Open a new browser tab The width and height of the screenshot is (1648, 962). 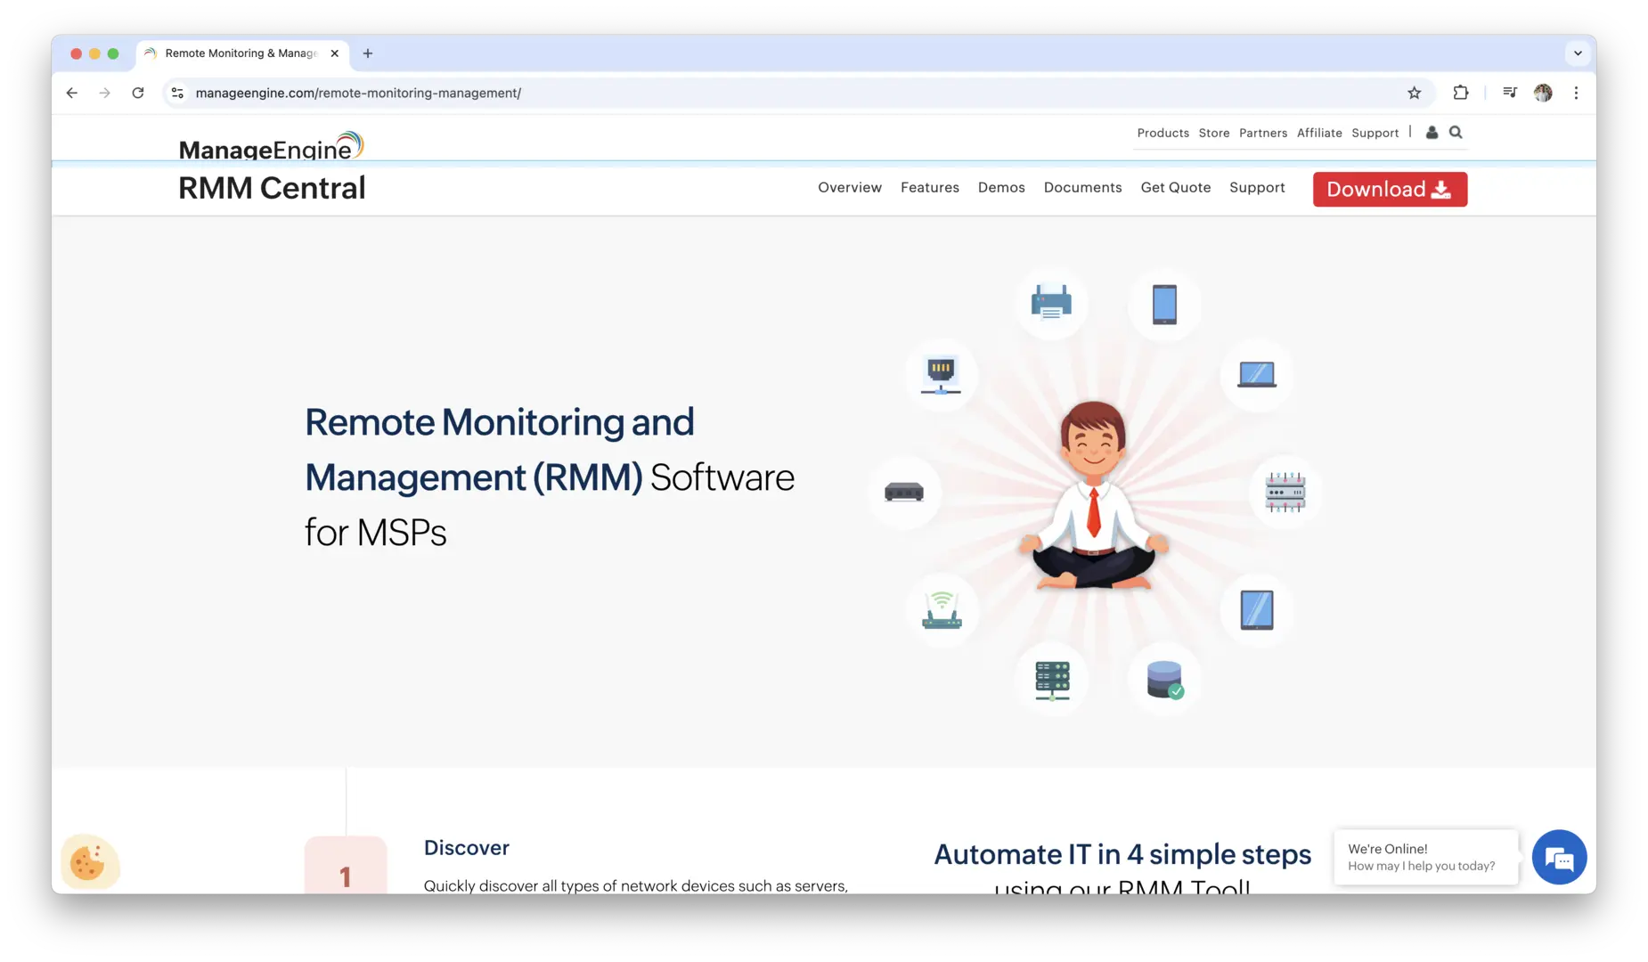[368, 53]
